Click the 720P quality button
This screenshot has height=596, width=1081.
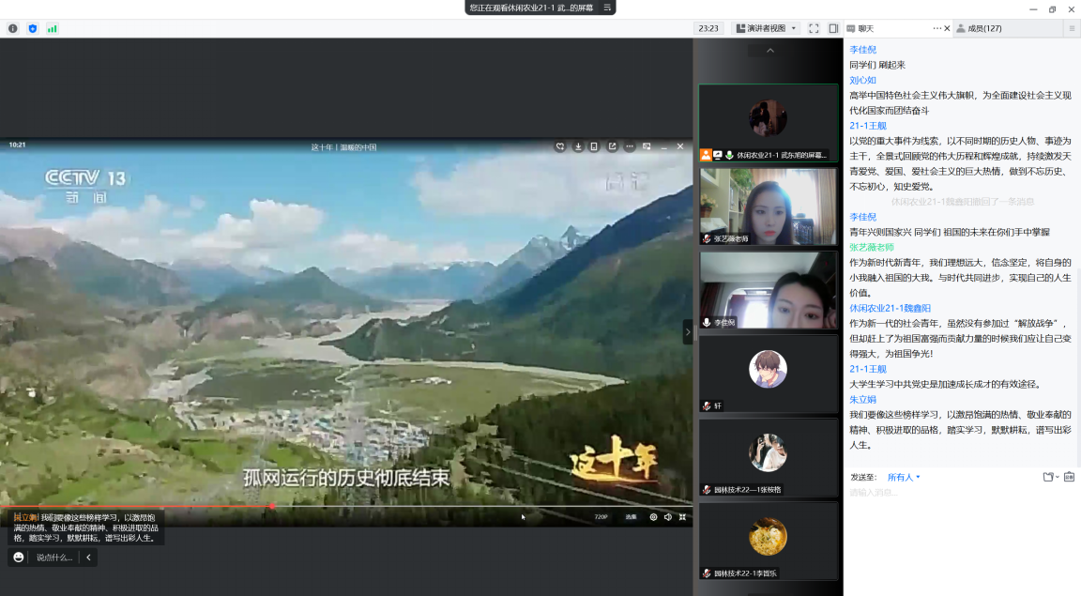click(601, 516)
